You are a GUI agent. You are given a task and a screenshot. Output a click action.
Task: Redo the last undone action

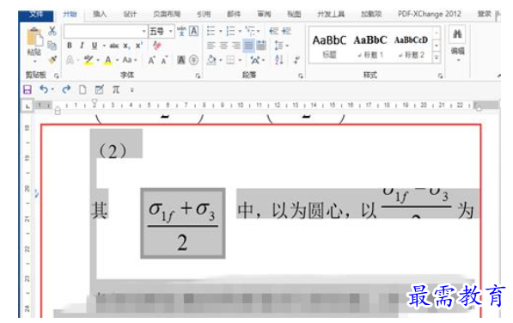tap(66, 89)
